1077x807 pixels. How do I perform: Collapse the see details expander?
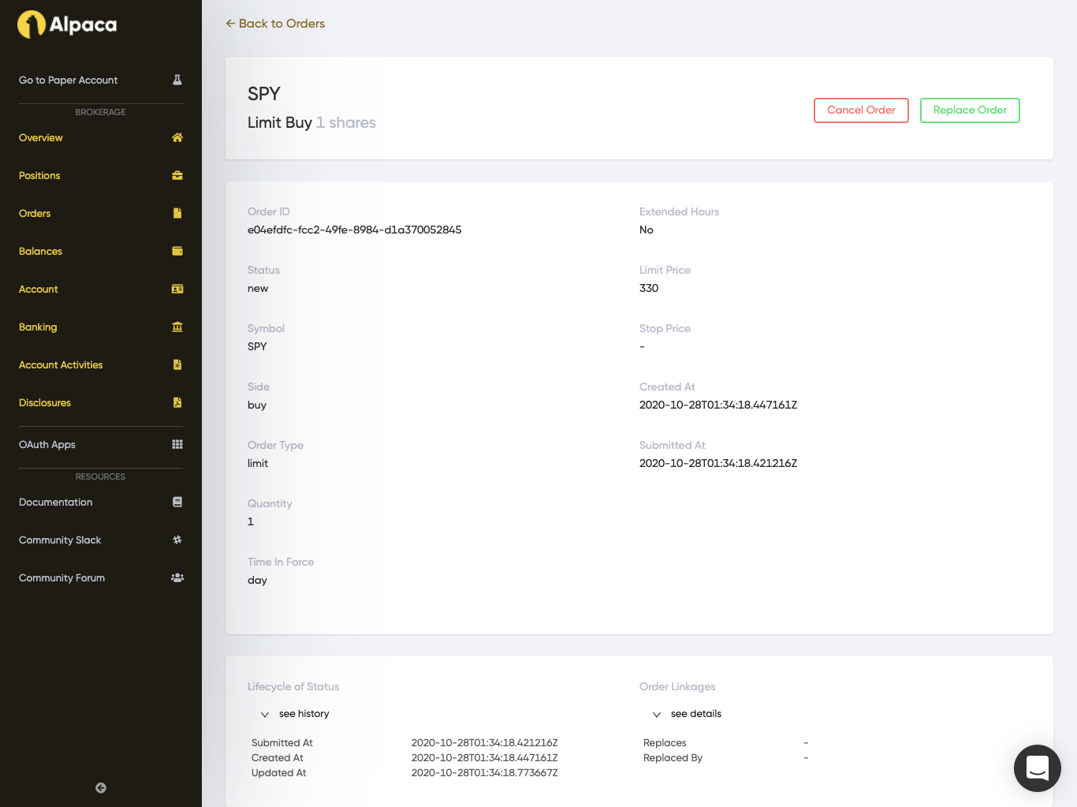[x=687, y=714]
